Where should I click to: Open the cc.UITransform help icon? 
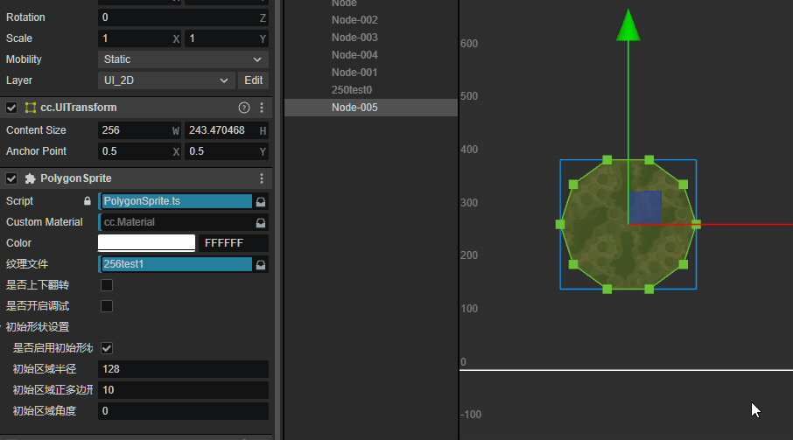pyautogui.click(x=244, y=108)
